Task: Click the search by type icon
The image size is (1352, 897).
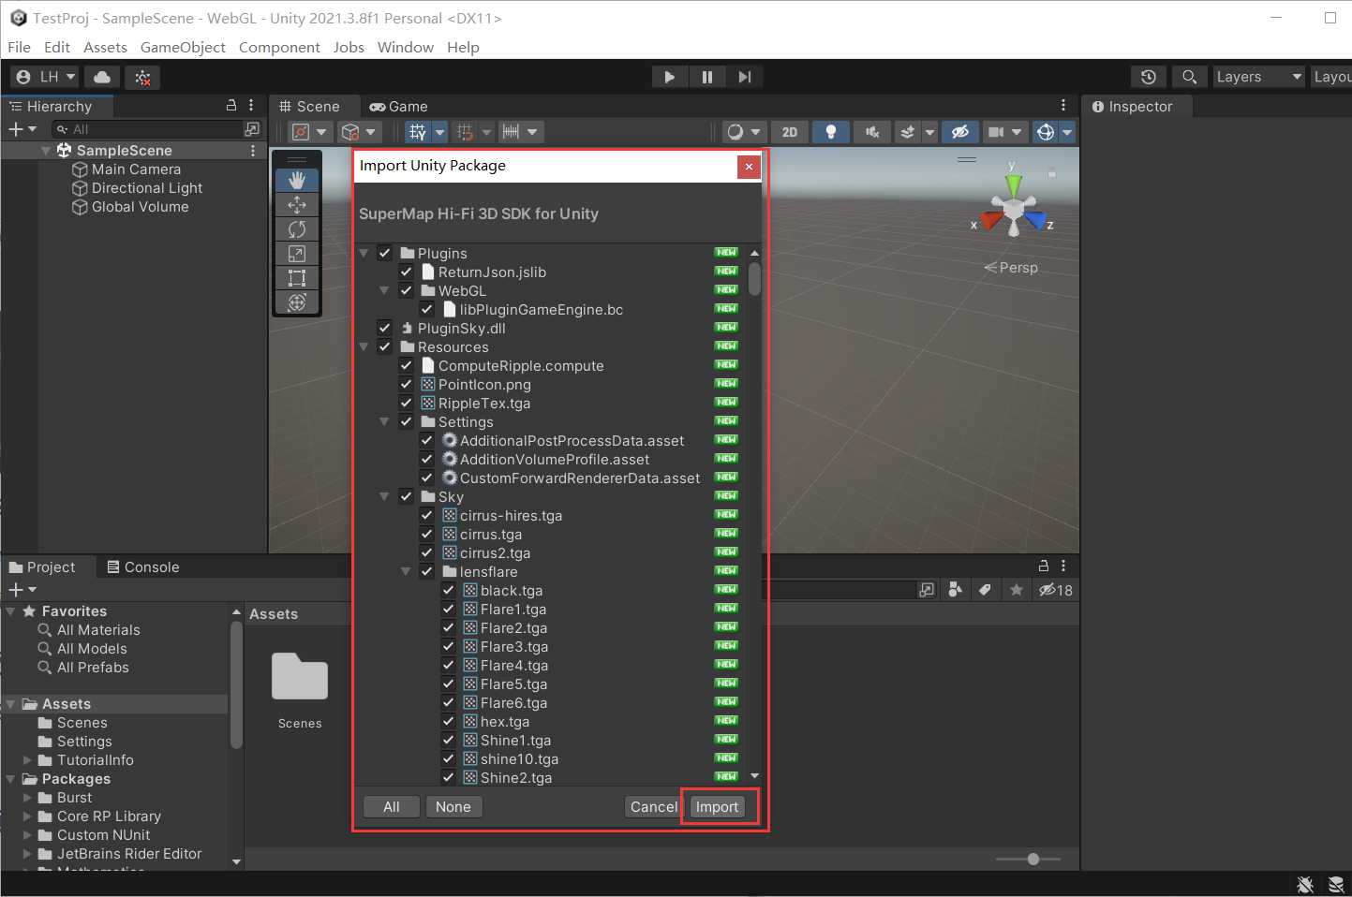Action: [x=955, y=590]
